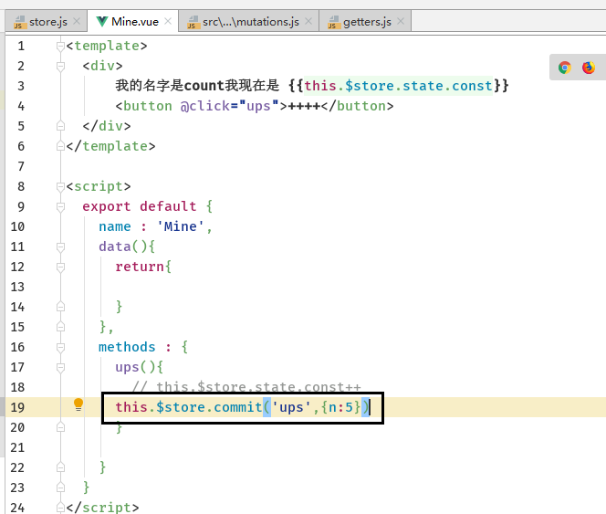Click the 'methods' property name
This screenshot has height=514, width=606.
click(127, 347)
